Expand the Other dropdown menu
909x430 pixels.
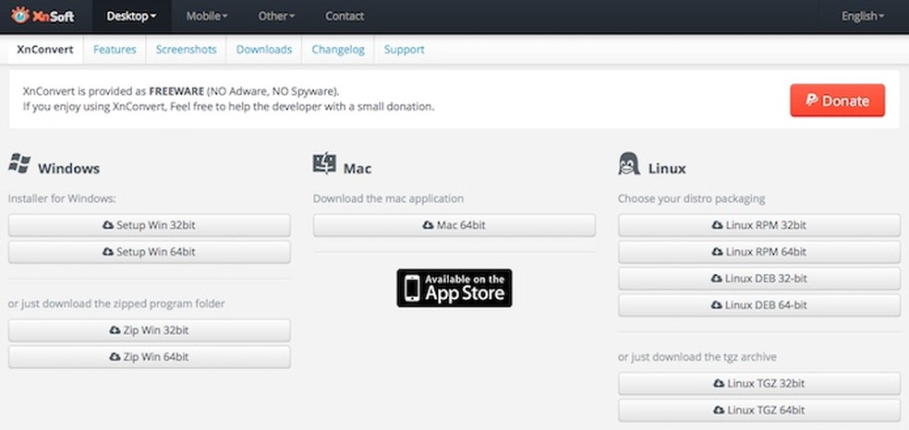276,16
